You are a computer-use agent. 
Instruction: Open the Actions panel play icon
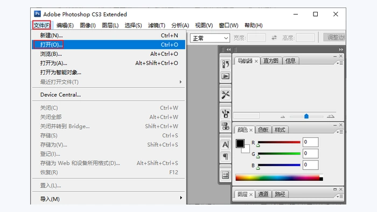[226, 76]
